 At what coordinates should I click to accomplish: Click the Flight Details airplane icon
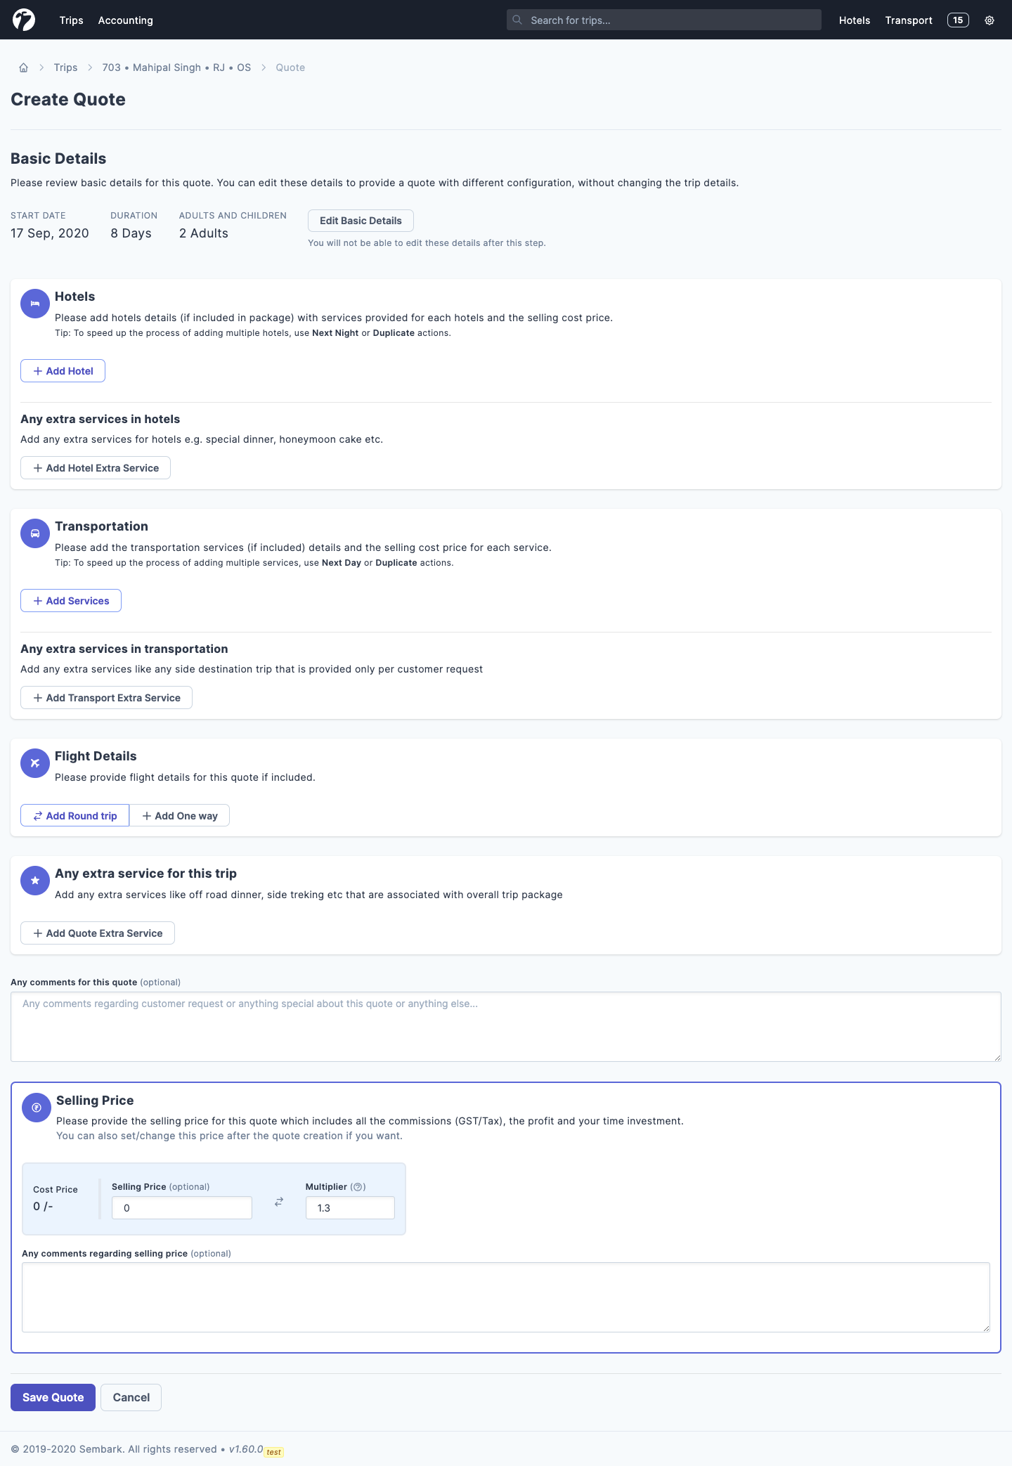[35, 763]
